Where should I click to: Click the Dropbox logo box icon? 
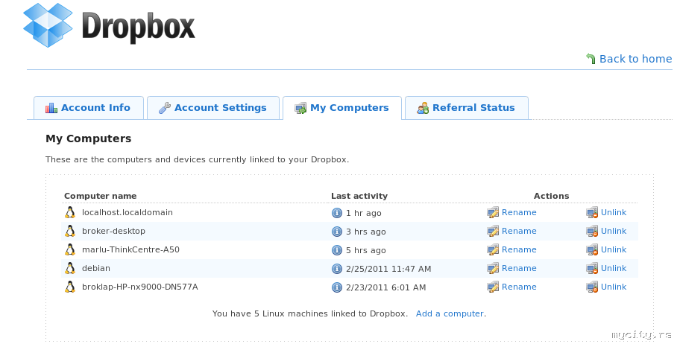pyautogui.click(x=48, y=24)
